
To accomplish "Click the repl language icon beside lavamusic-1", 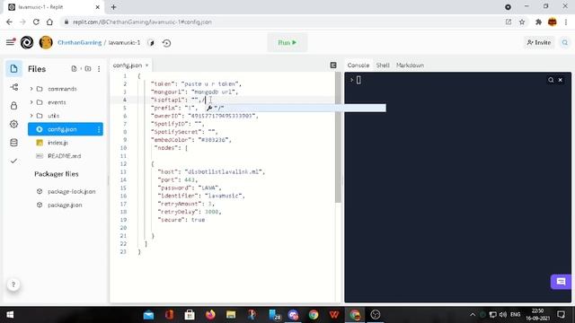I will (x=152, y=43).
